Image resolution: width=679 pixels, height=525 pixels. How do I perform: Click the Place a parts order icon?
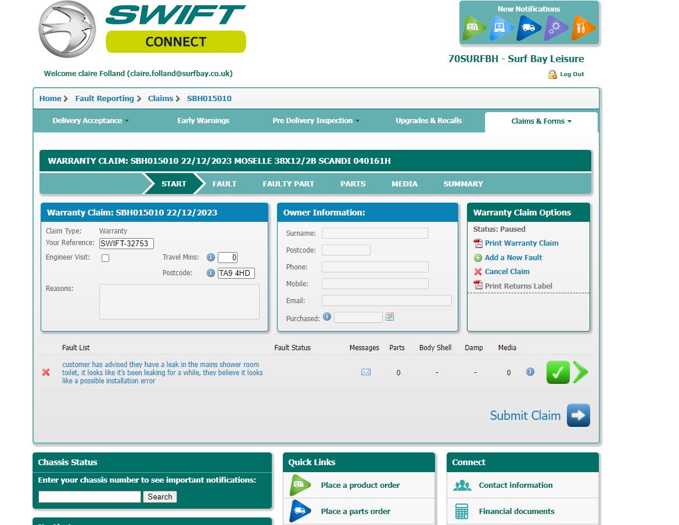click(x=300, y=511)
